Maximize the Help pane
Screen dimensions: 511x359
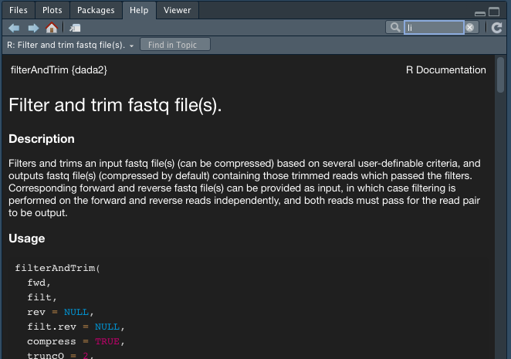coord(494,12)
